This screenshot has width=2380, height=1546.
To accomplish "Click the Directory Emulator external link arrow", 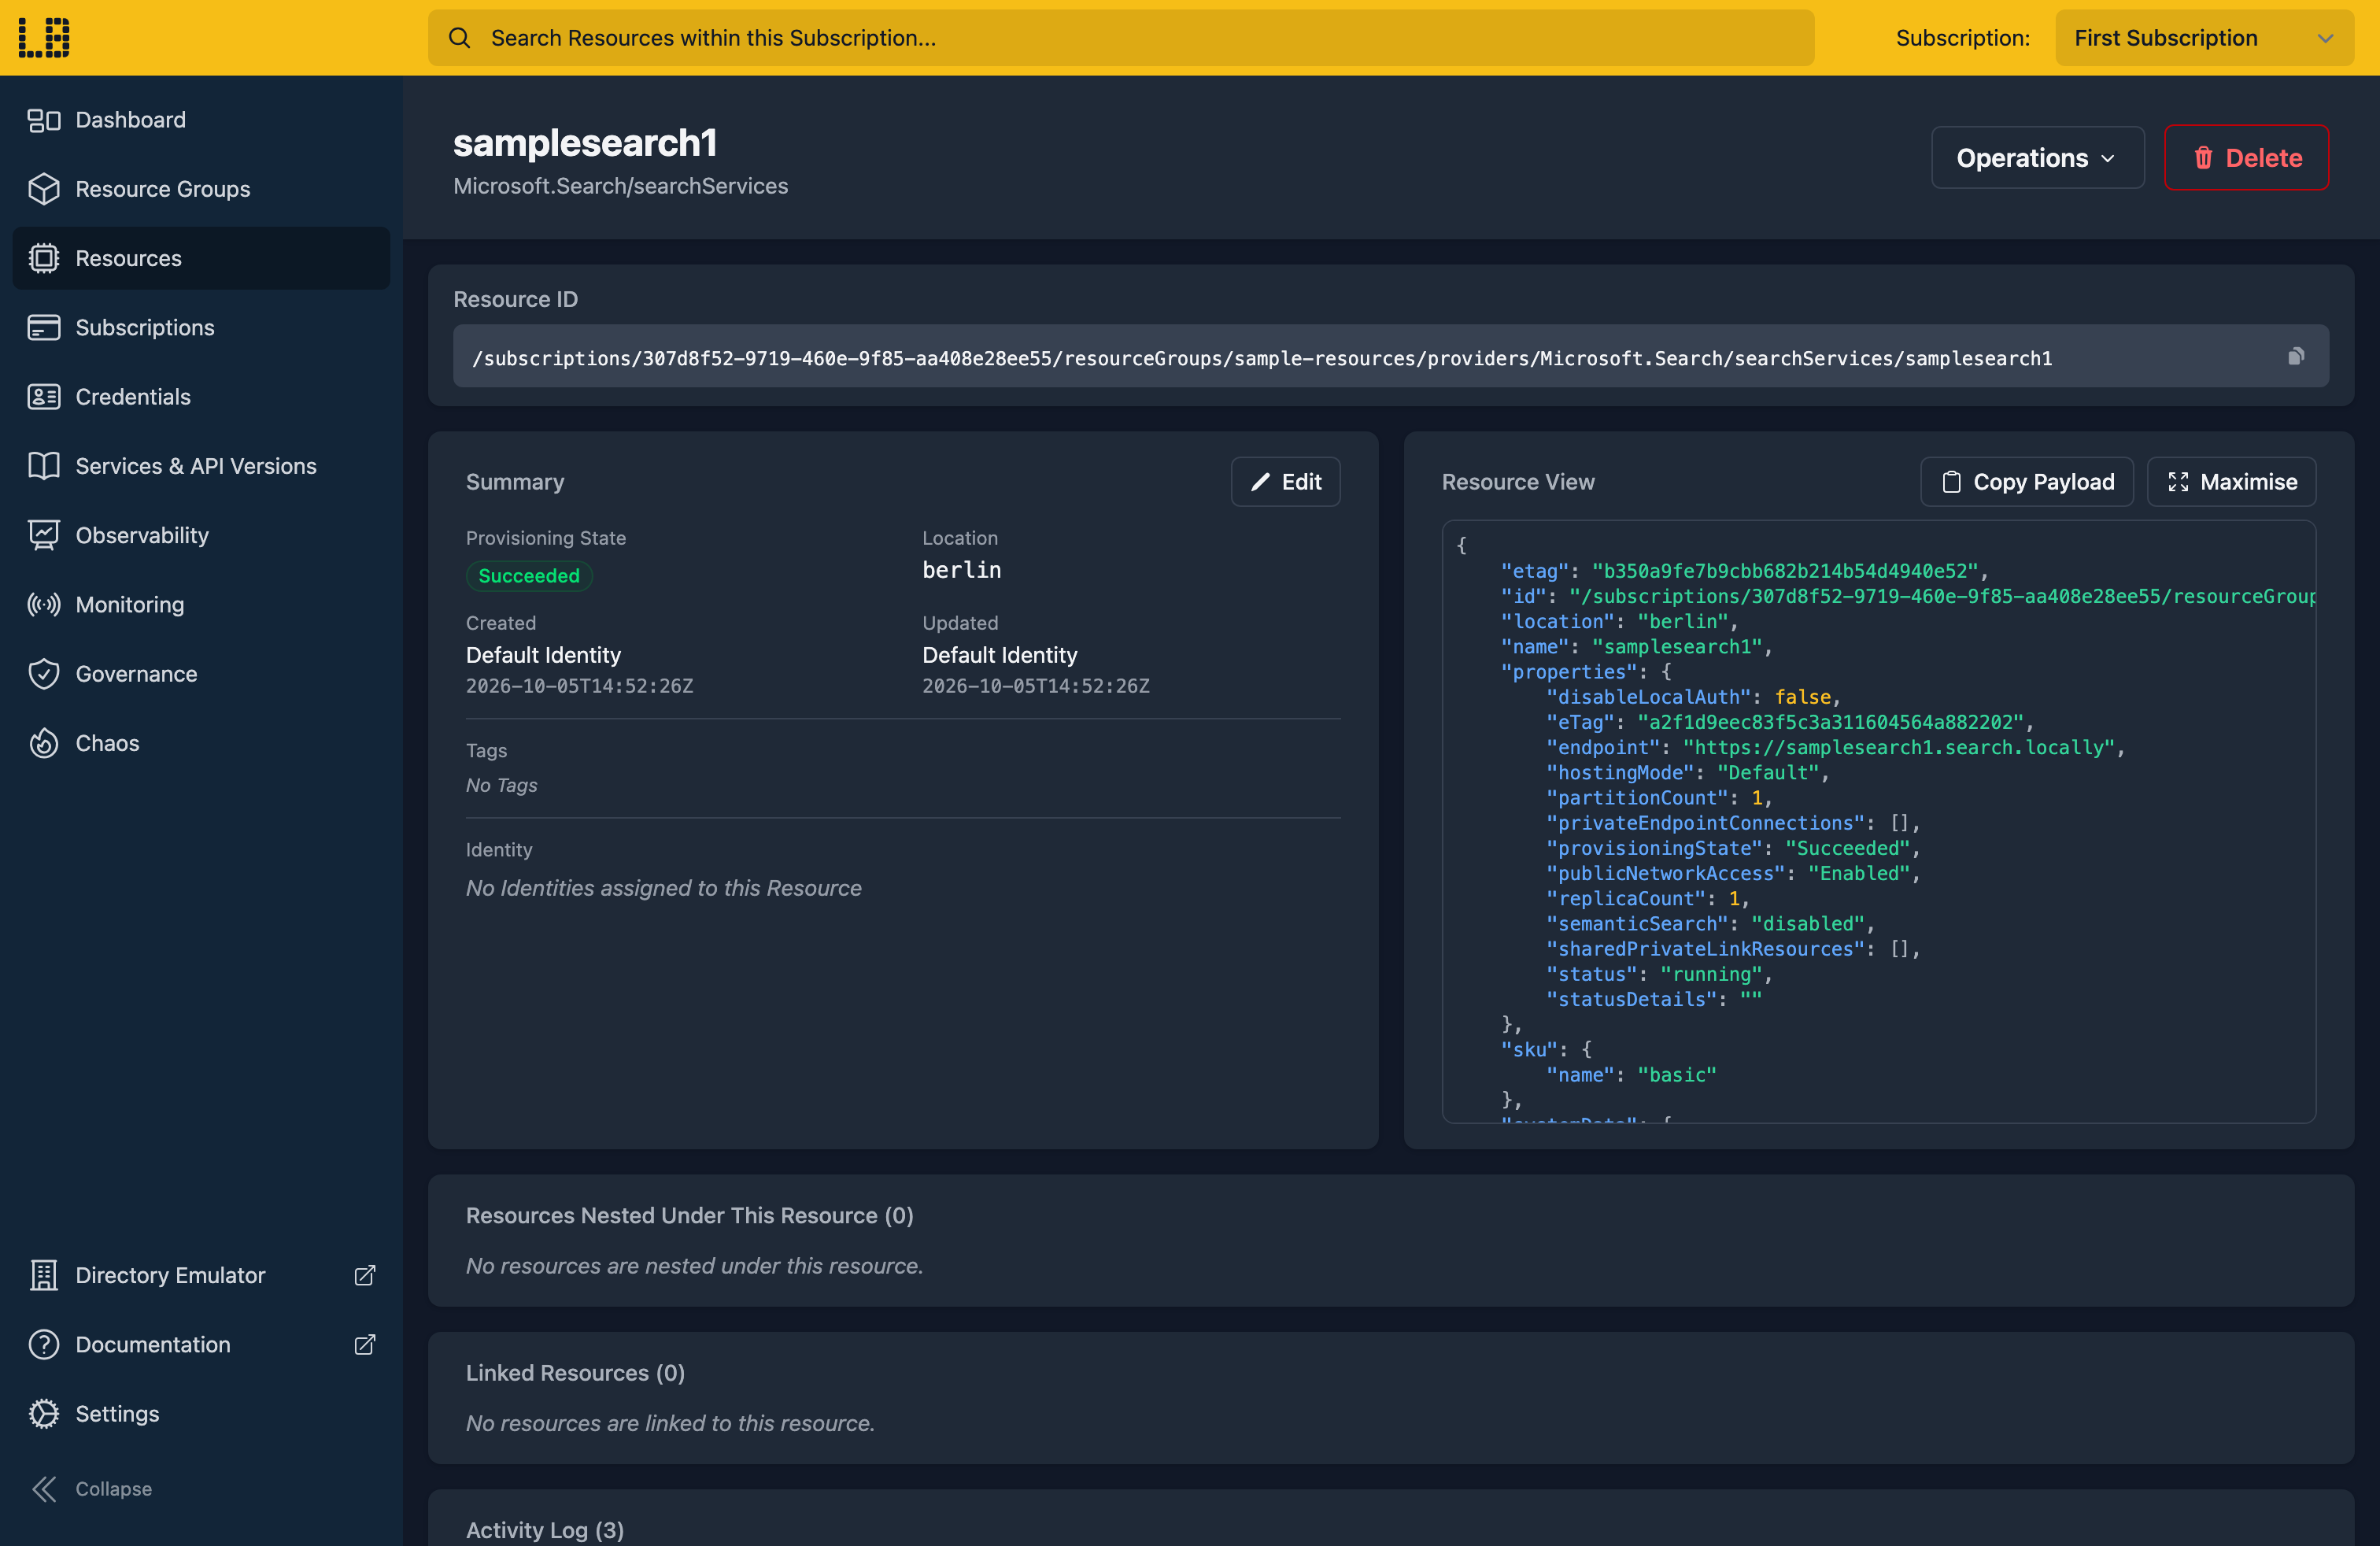I will coord(365,1275).
